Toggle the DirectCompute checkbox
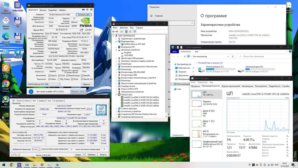The width and height of the screenshot is (298, 168). [x=67, y=75]
